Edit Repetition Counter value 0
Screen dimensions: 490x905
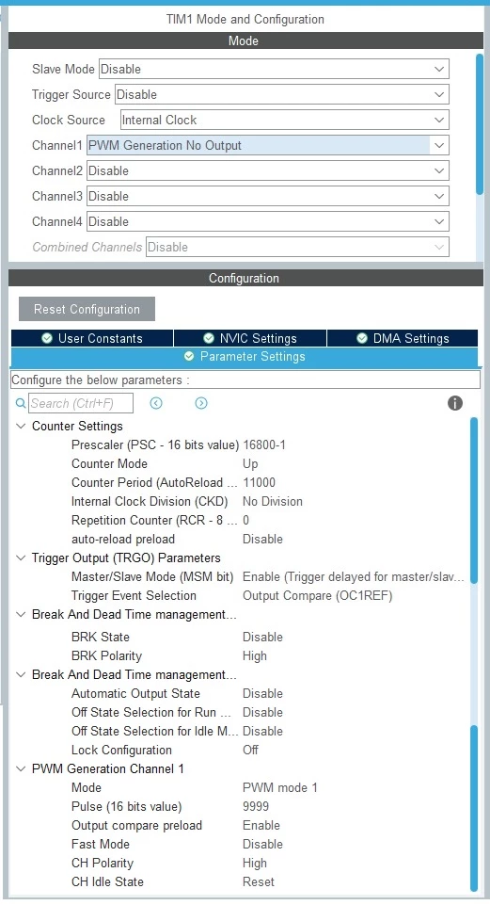click(x=246, y=521)
